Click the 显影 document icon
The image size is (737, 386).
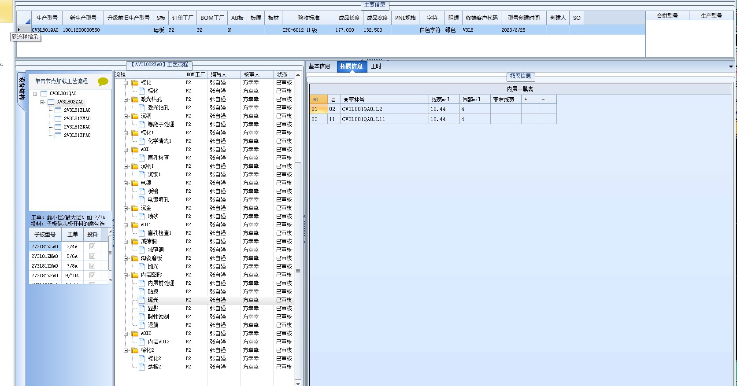[142, 309]
